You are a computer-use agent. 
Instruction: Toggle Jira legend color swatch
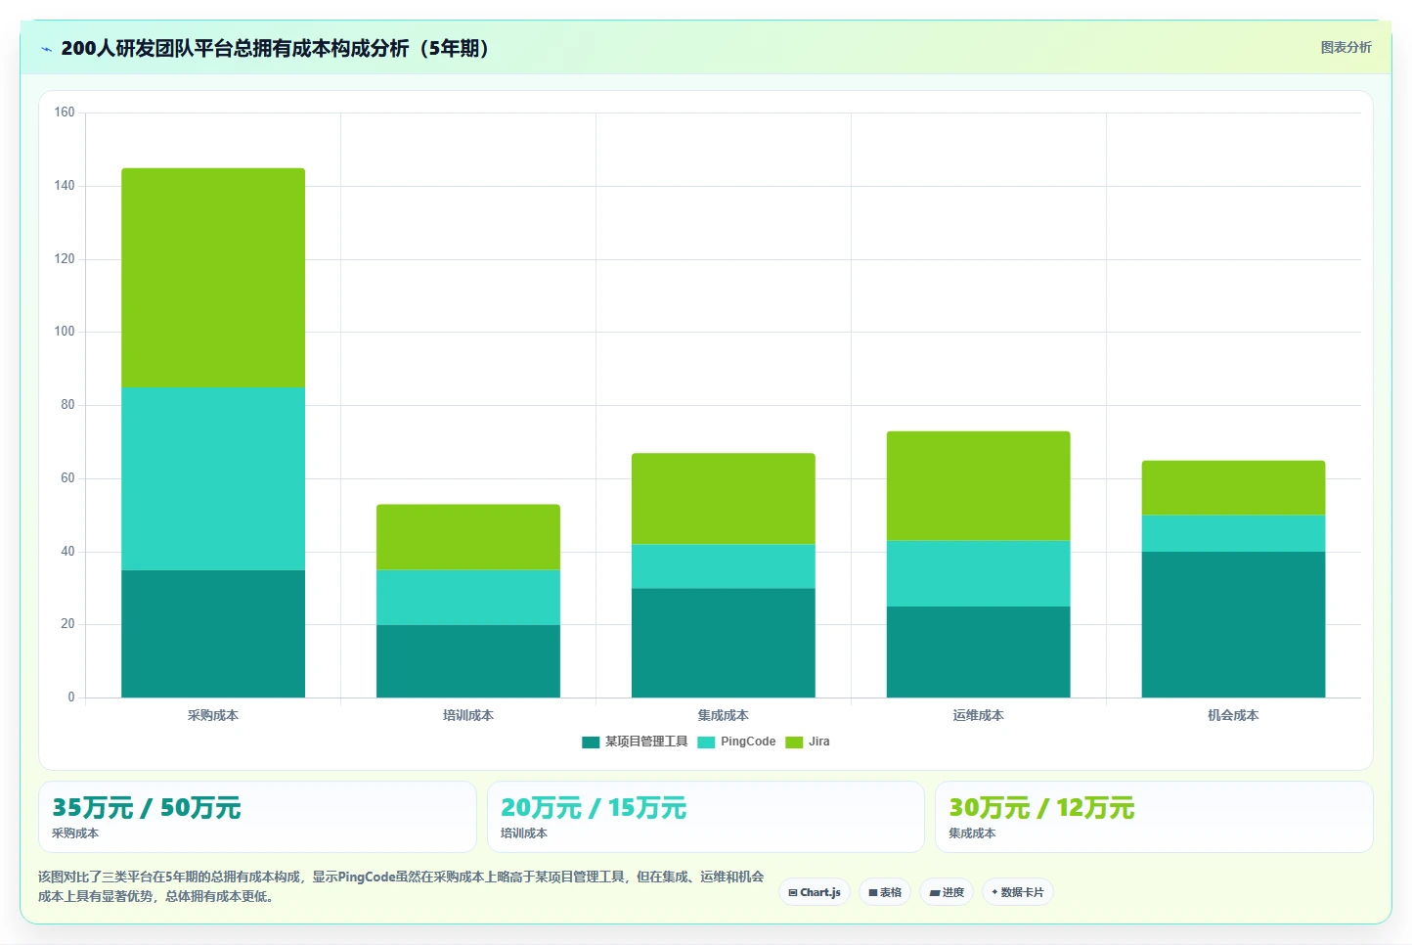point(794,742)
